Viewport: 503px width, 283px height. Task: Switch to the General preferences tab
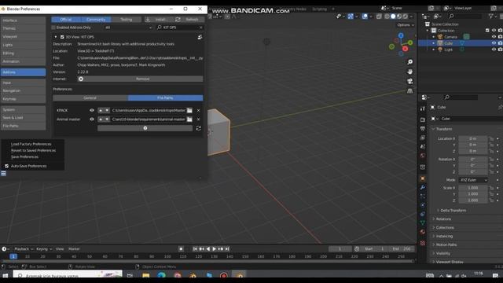click(x=90, y=97)
